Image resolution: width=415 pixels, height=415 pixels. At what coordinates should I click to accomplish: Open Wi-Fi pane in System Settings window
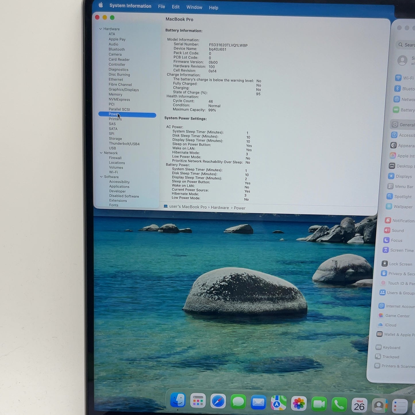coord(404,78)
